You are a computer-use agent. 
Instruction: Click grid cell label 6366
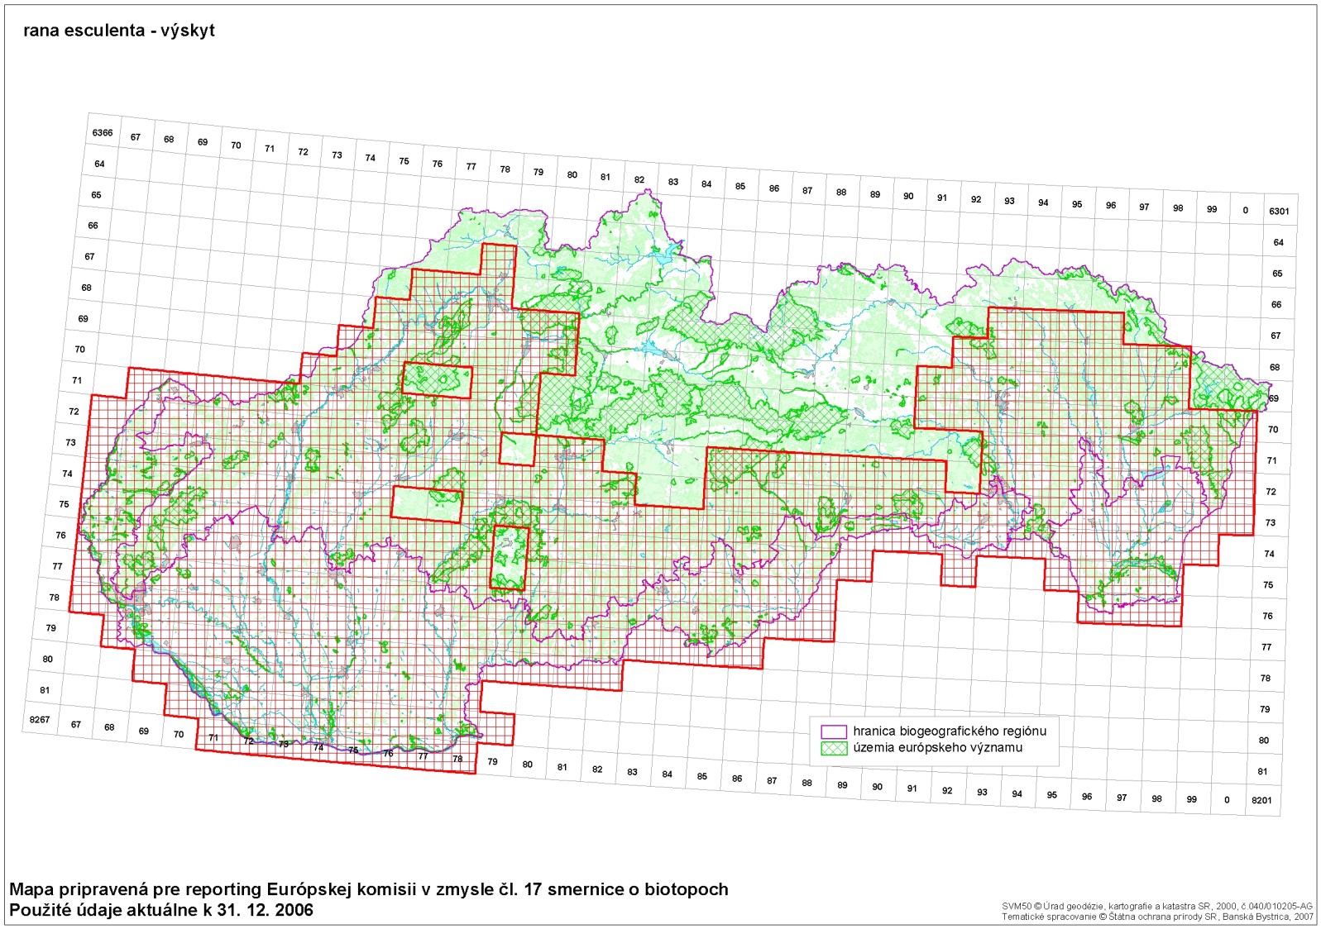click(103, 133)
